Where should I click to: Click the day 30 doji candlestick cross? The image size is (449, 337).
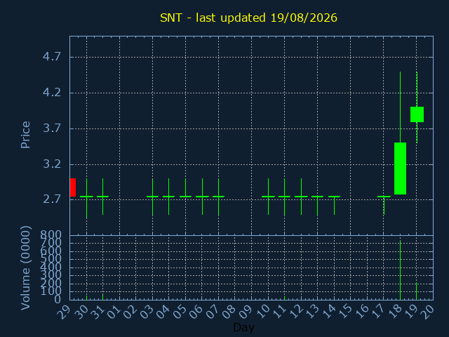coord(86,198)
